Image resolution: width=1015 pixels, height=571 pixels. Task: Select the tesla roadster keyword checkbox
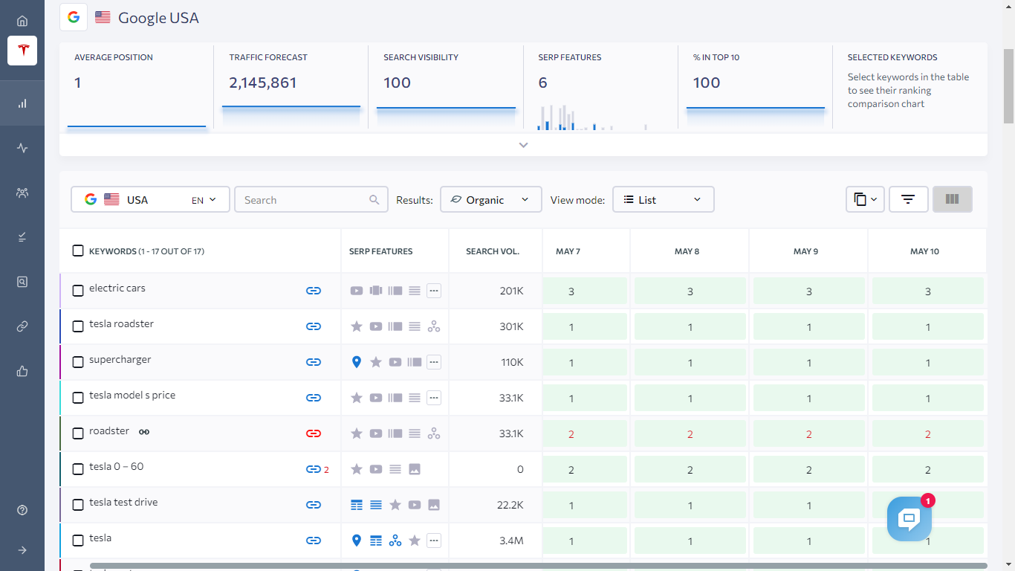pyautogui.click(x=78, y=326)
